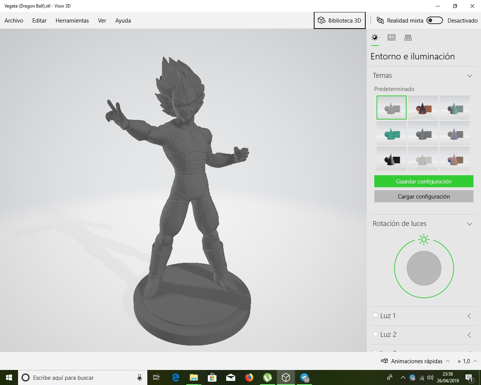Open the Environment and lighting tab icon
The height and width of the screenshot is (385, 481).
click(x=375, y=37)
